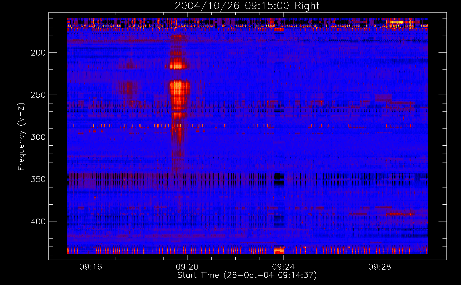Click the 09:16 time tick label
The image size is (461, 285).
tap(91, 267)
